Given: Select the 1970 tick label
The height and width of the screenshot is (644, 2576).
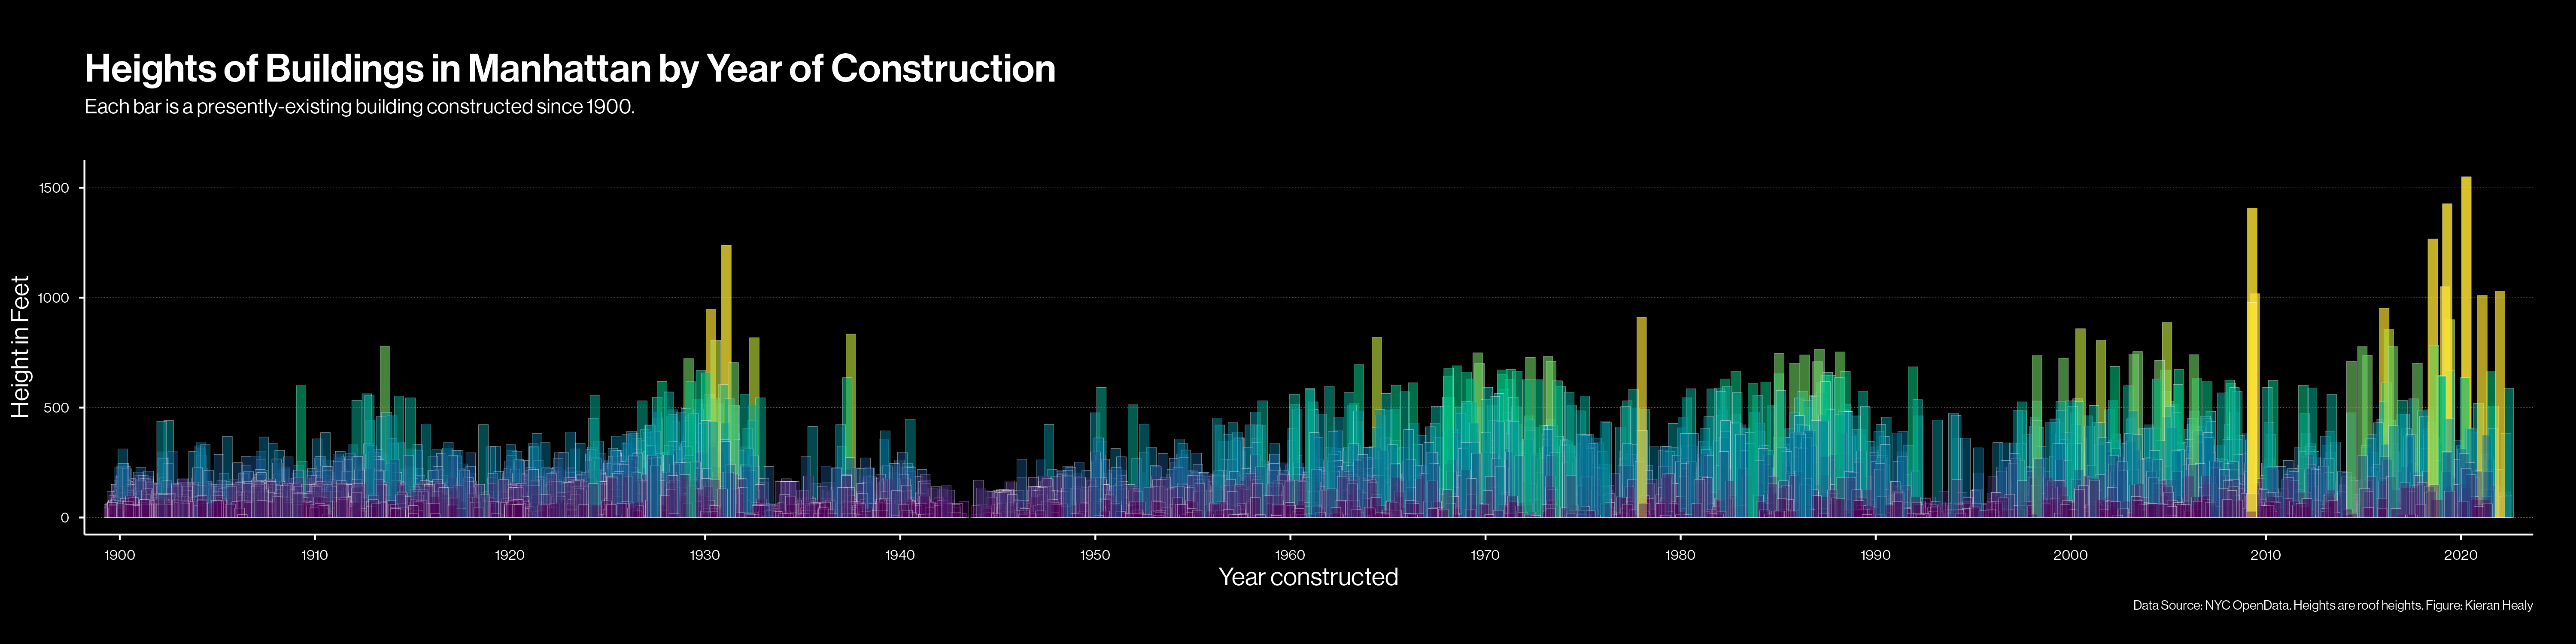Looking at the screenshot, I should [x=1484, y=555].
